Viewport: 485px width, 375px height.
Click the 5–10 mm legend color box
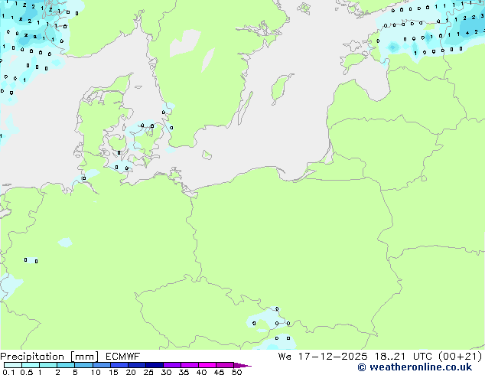click(83, 365)
